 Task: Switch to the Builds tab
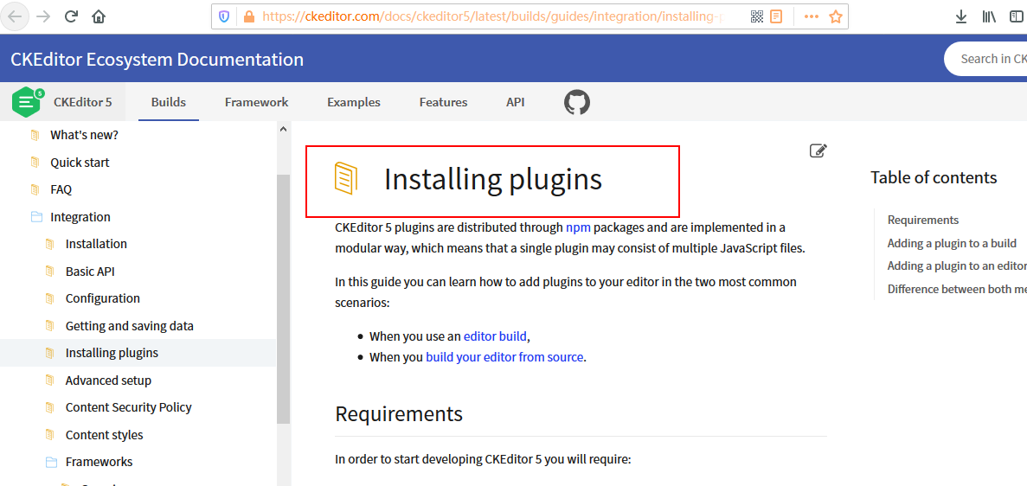point(169,102)
